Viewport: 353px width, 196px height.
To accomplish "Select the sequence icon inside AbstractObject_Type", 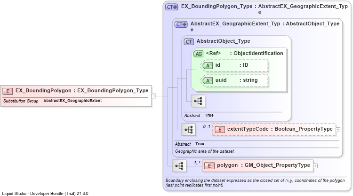I will 198,101.
